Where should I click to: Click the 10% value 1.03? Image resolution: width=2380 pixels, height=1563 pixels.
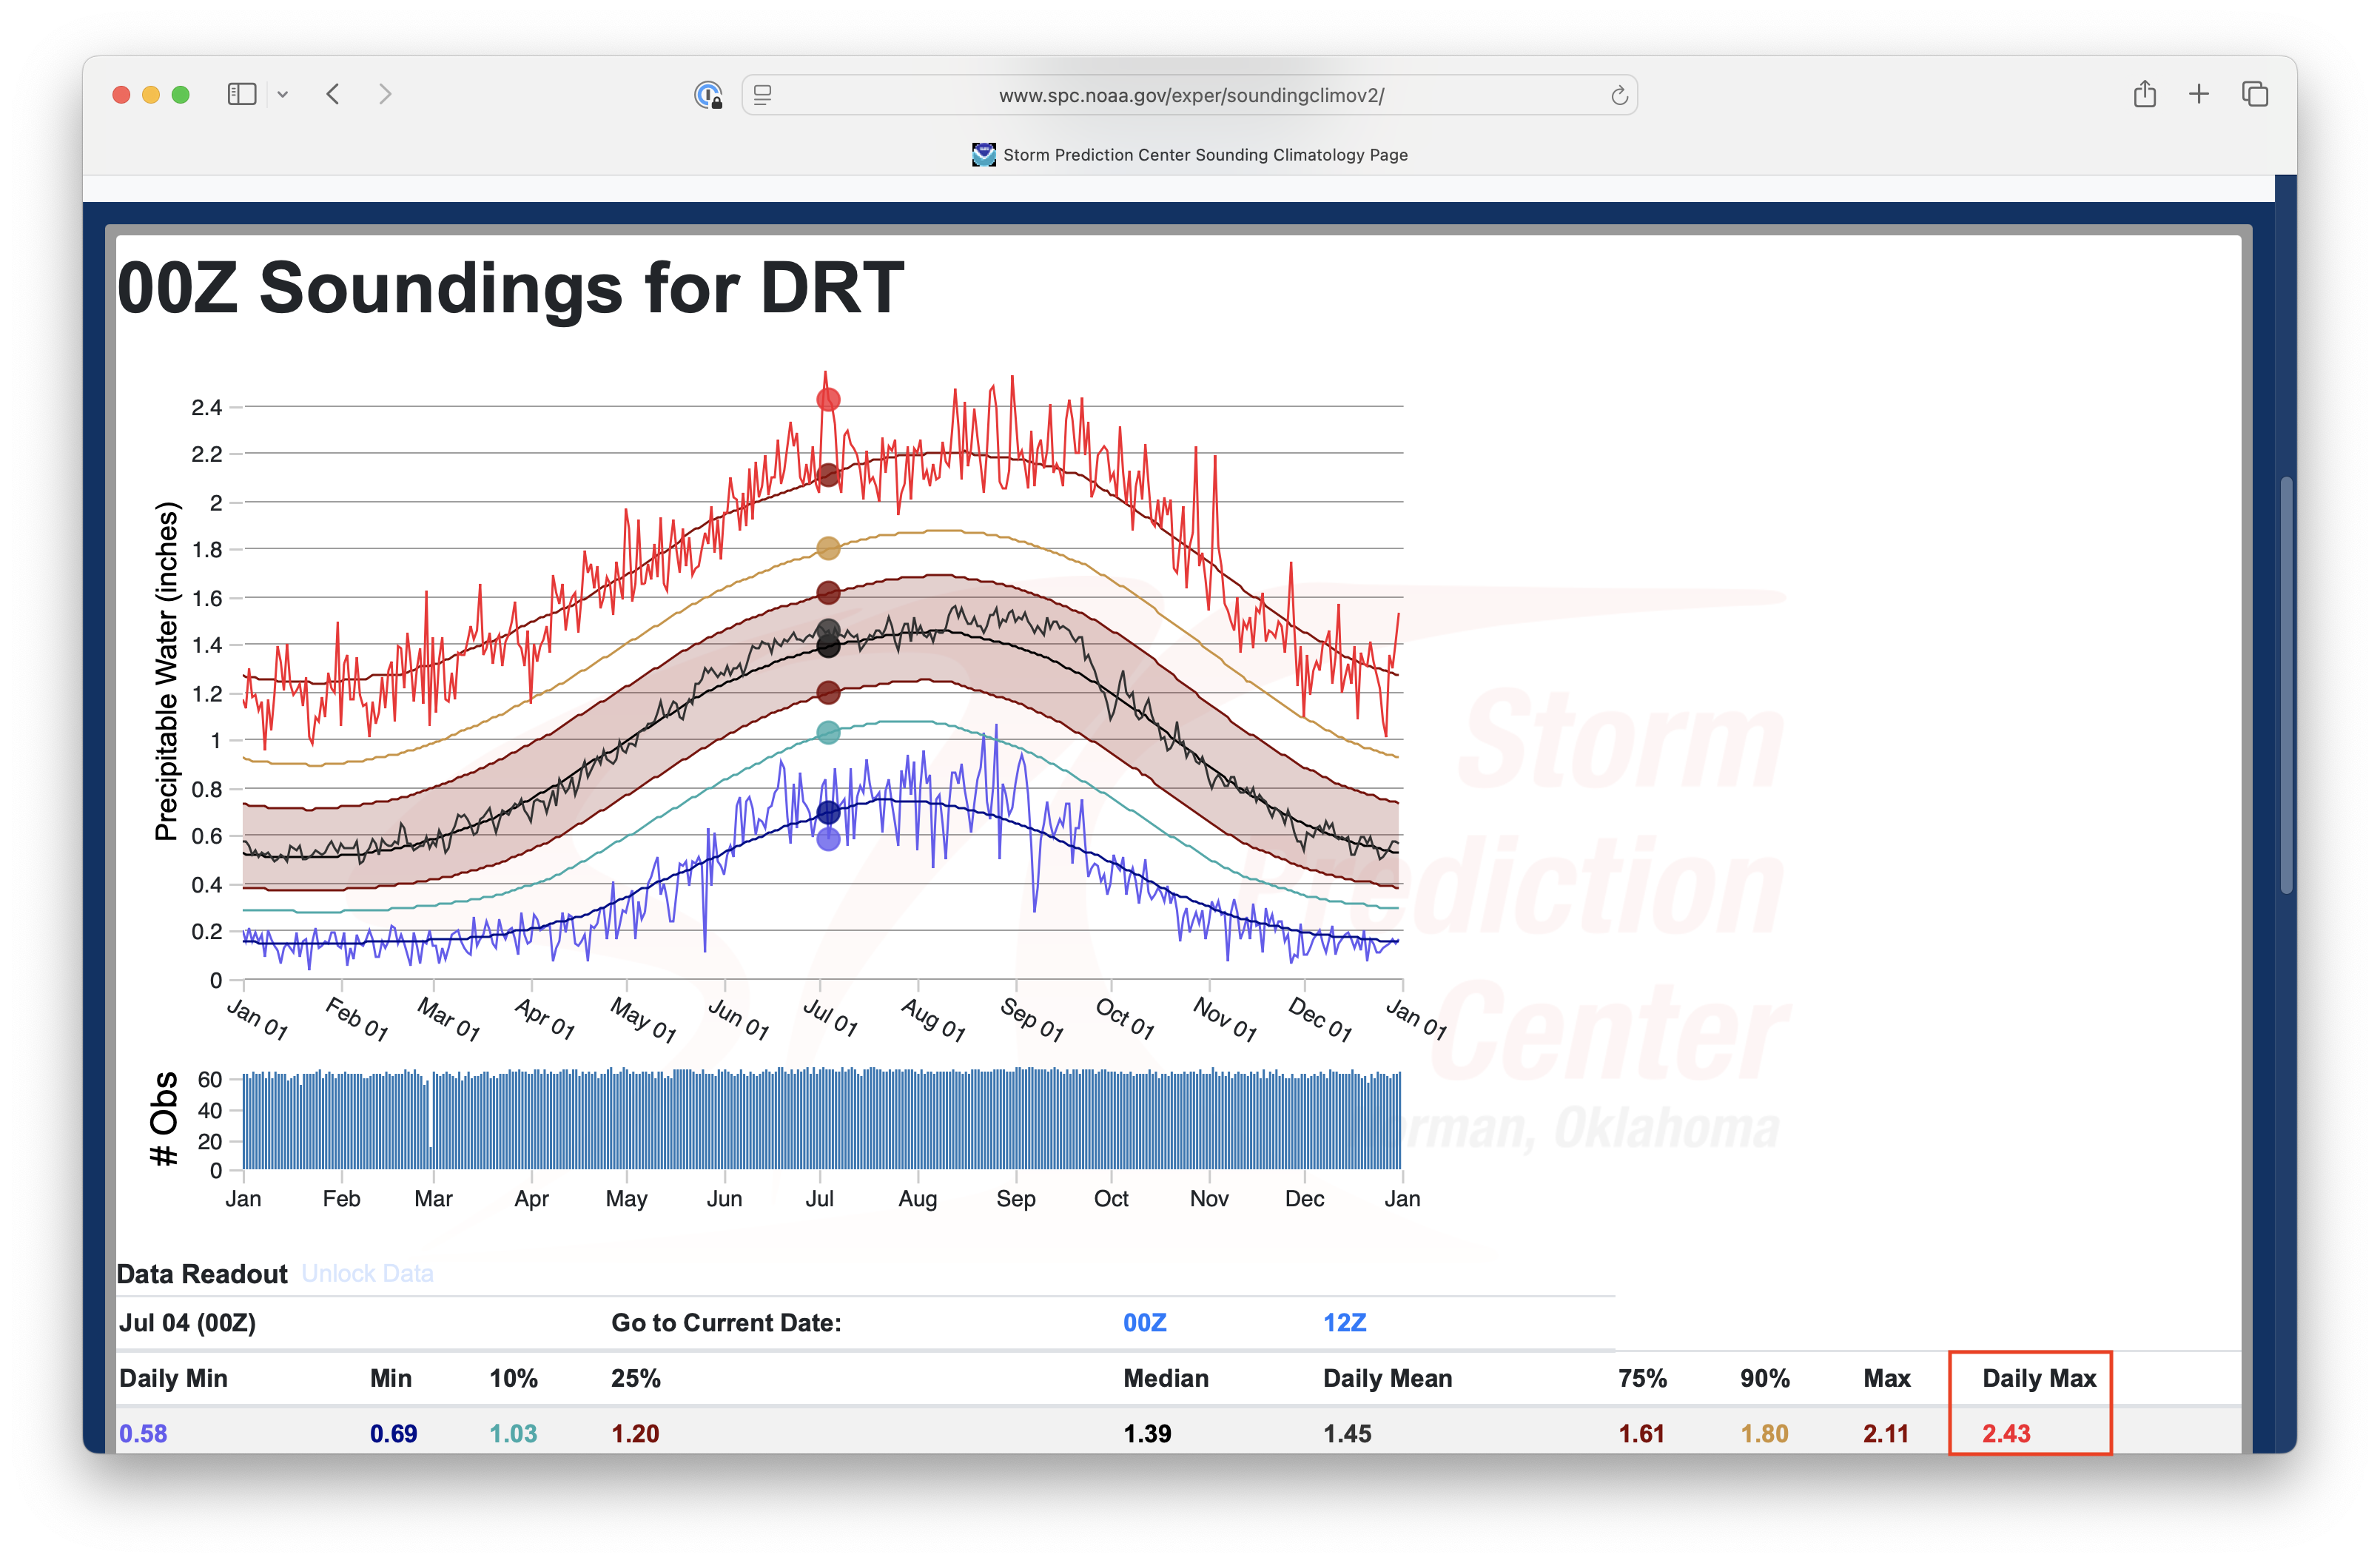pos(513,1433)
